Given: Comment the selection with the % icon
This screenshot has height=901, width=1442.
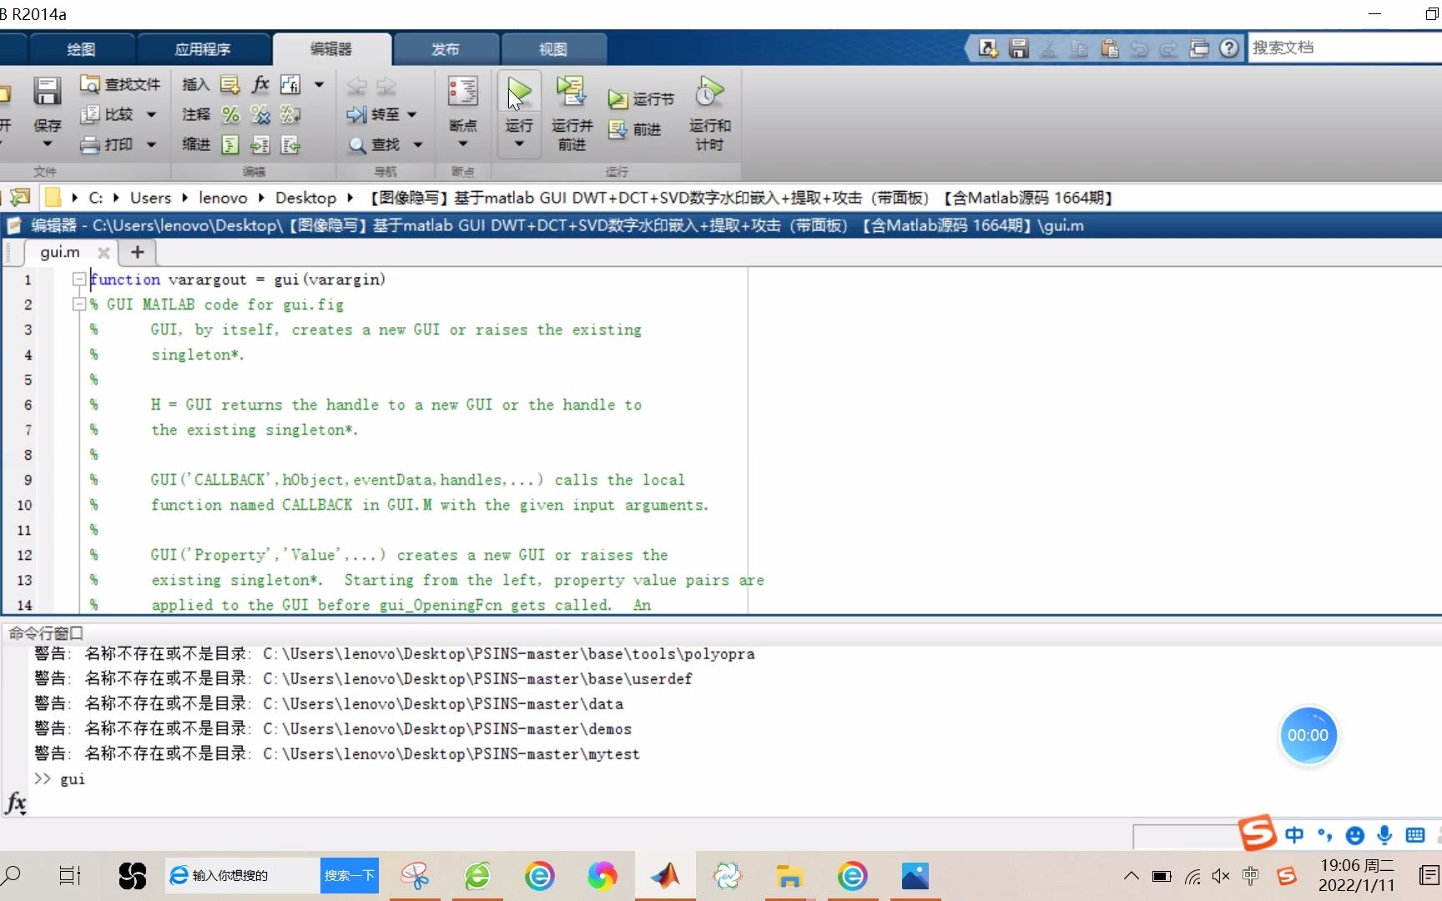Looking at the screenshot, I should coord(230,114).
